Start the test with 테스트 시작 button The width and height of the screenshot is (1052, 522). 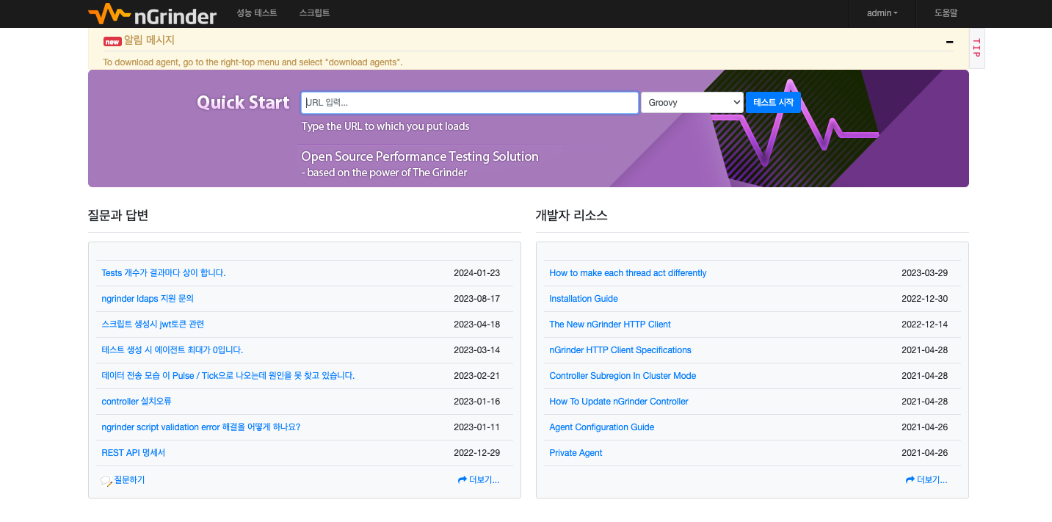(773, 103)
